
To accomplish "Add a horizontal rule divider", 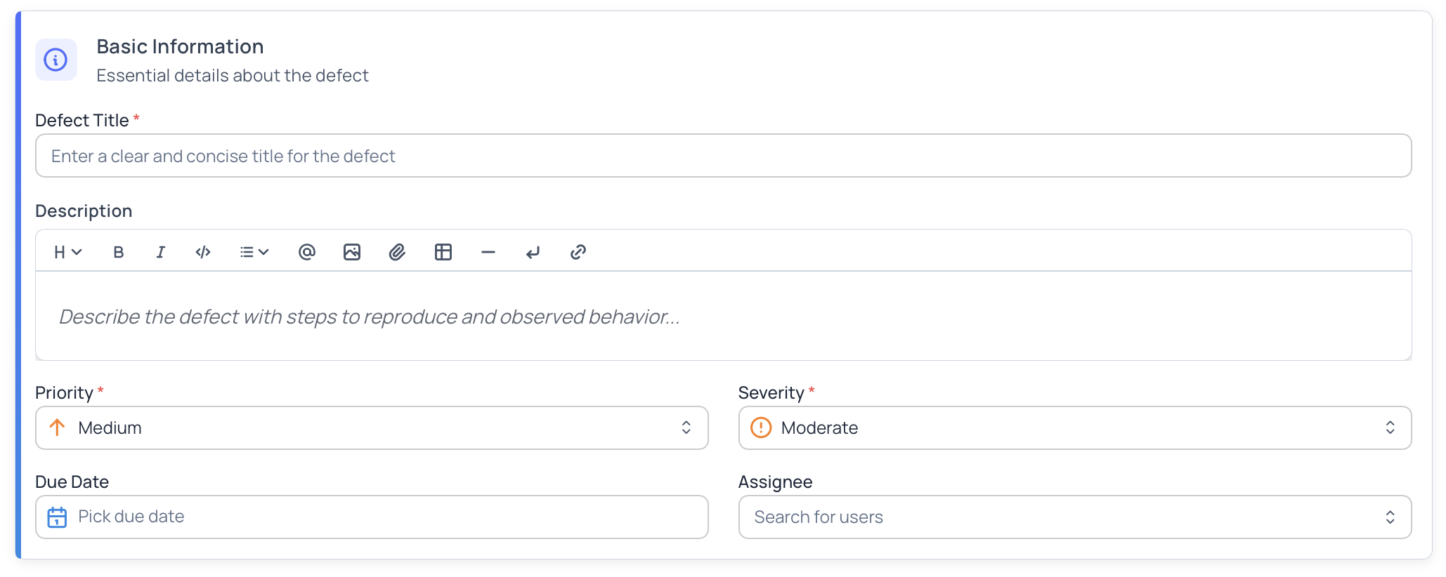I will point(488,252).
